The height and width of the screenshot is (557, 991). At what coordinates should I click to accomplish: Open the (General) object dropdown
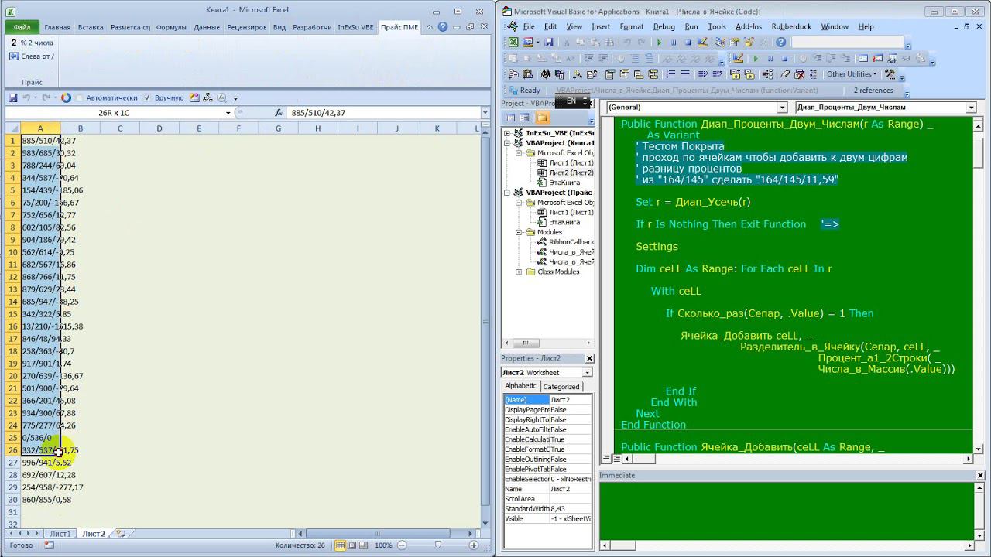(782, 108)
